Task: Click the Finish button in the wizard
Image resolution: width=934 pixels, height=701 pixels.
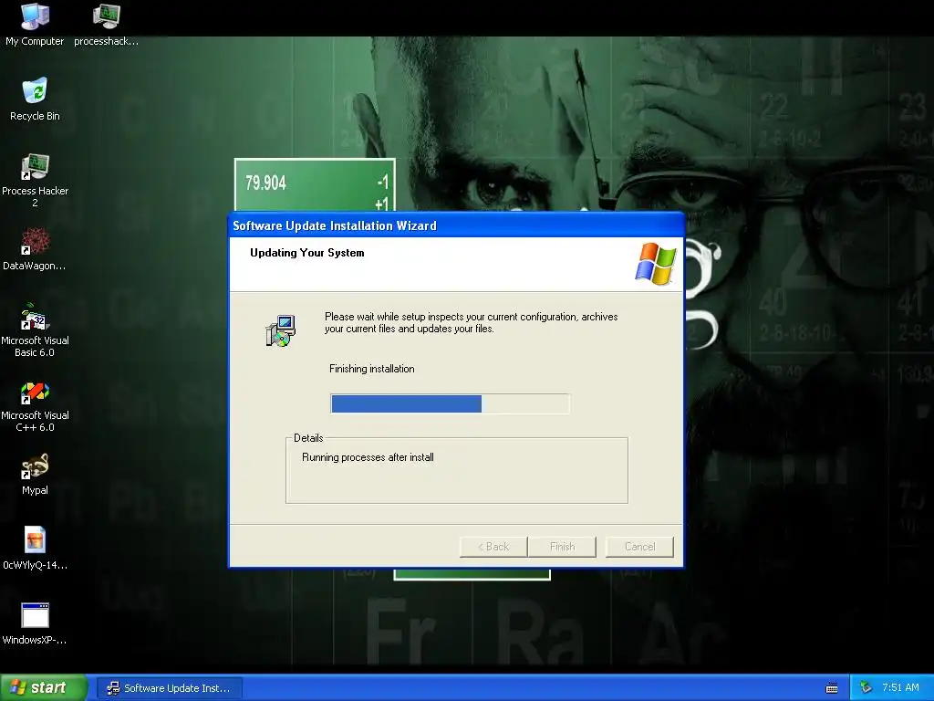Action: point(562,547)
